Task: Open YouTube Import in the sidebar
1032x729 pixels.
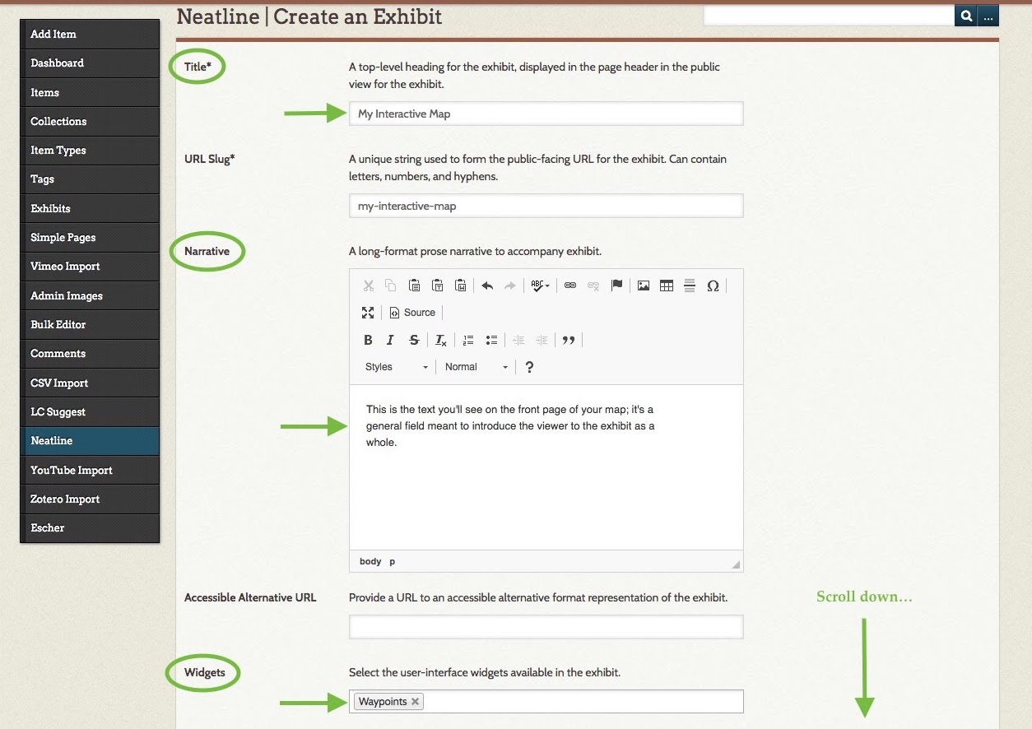Action: (x=90, y=470)
